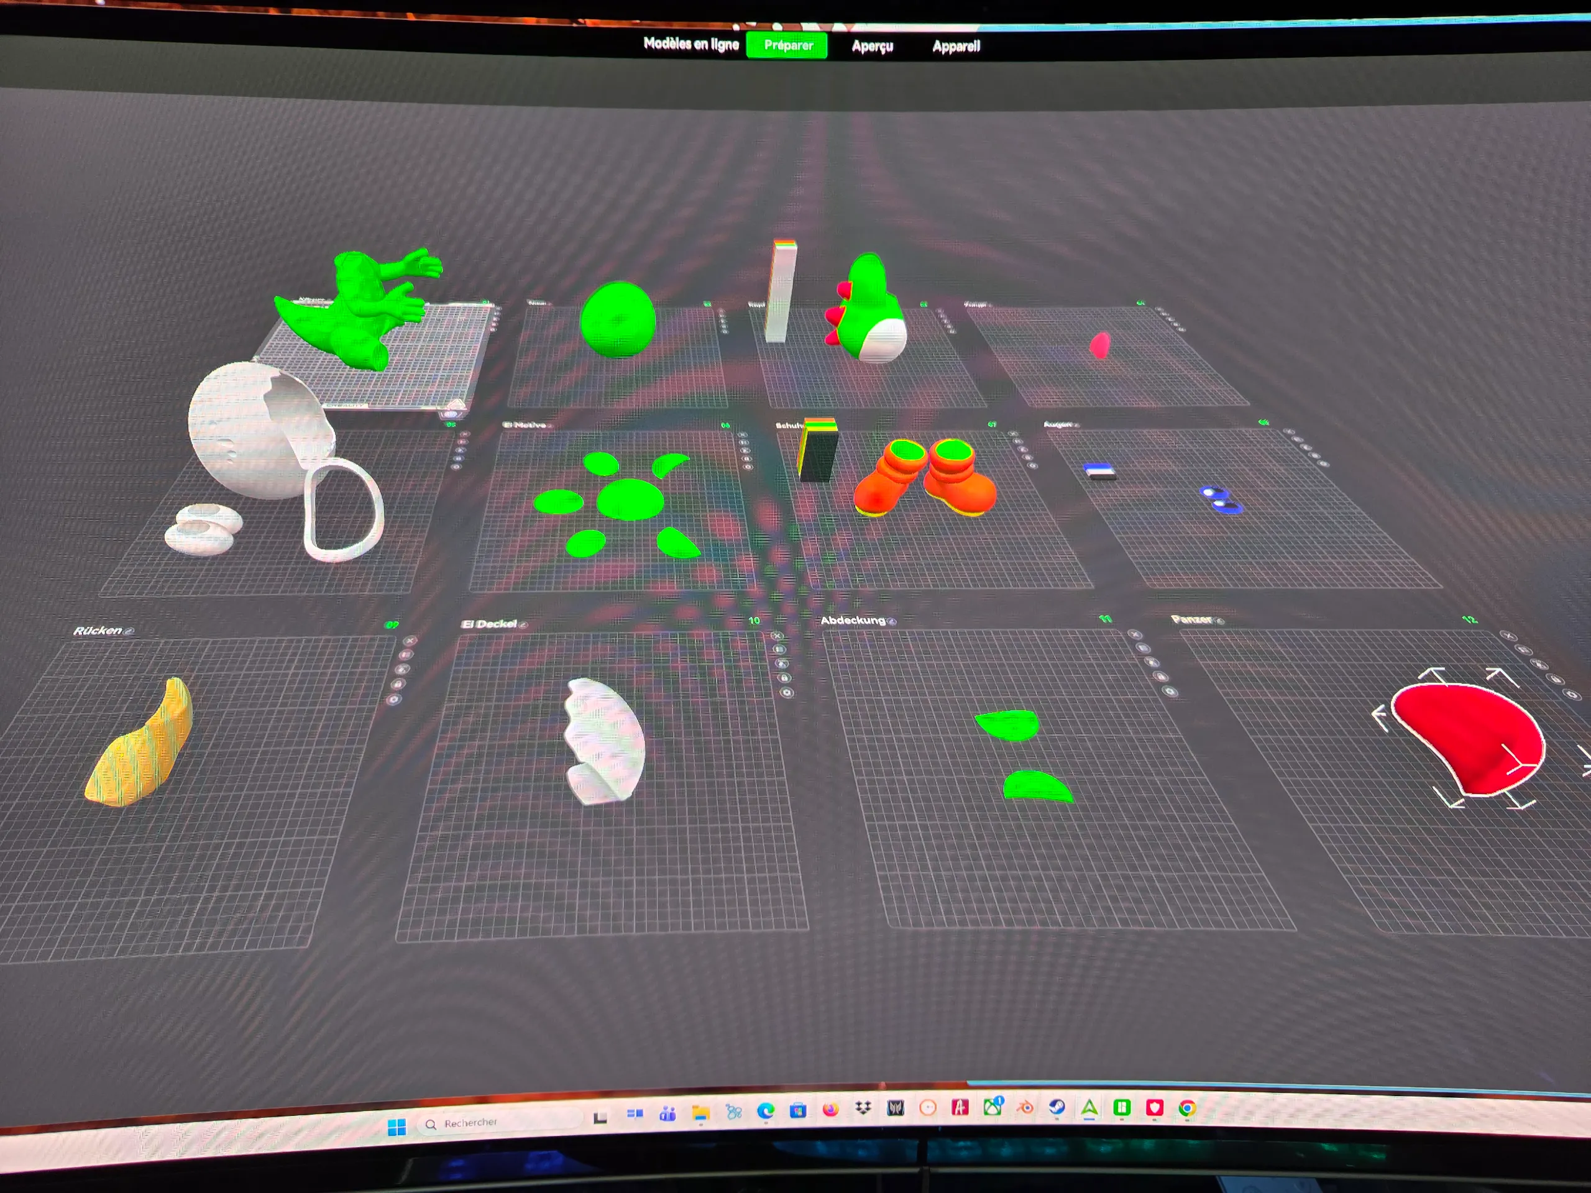Edit the Panzer plate name
Screen dimensions: 1591x1193
coord(1219,621)
